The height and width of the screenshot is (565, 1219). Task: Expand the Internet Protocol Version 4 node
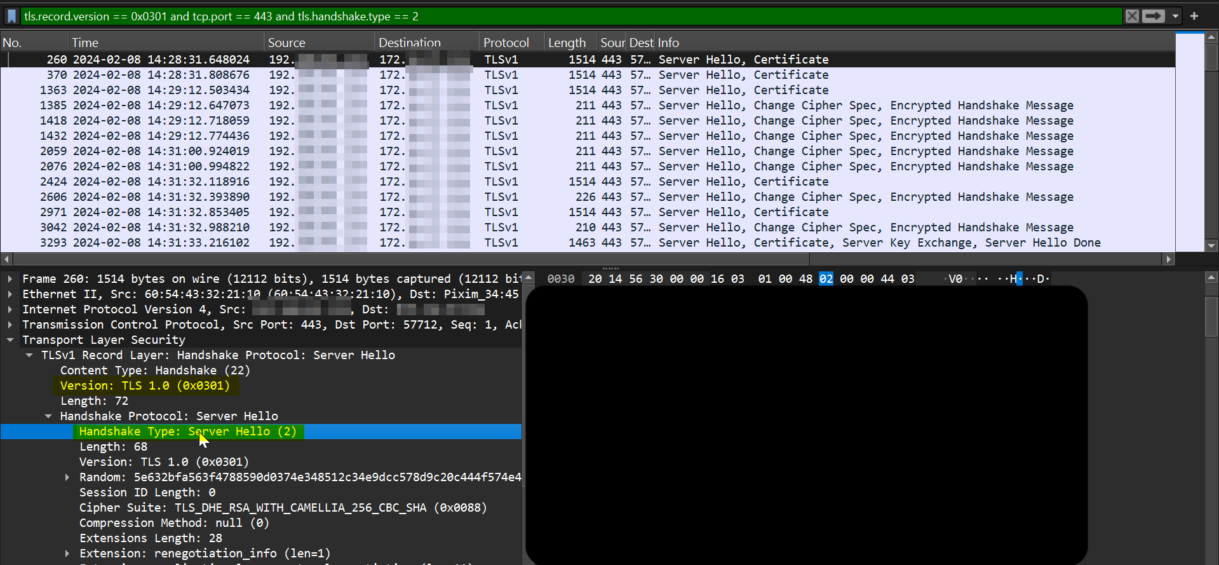(10, 309)
